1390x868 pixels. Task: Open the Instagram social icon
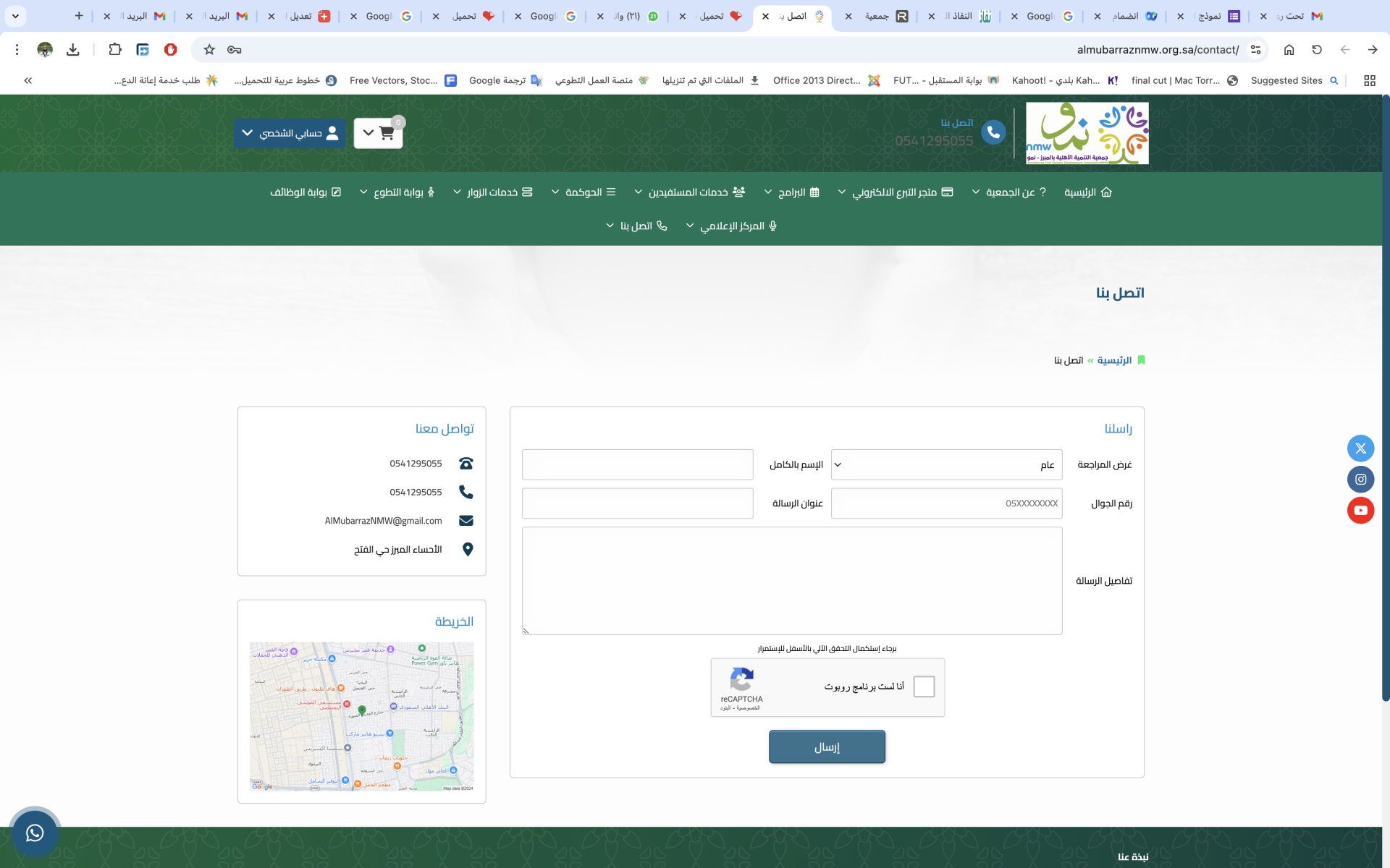pos(1360,480)
